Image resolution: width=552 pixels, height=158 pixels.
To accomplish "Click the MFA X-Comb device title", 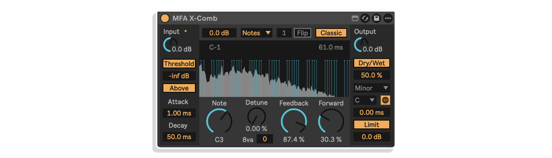I will [195, 18].
